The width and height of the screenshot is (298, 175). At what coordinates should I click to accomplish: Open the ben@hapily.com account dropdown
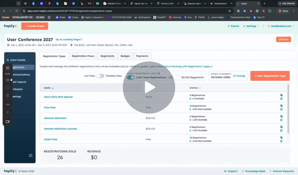(280, 26)
